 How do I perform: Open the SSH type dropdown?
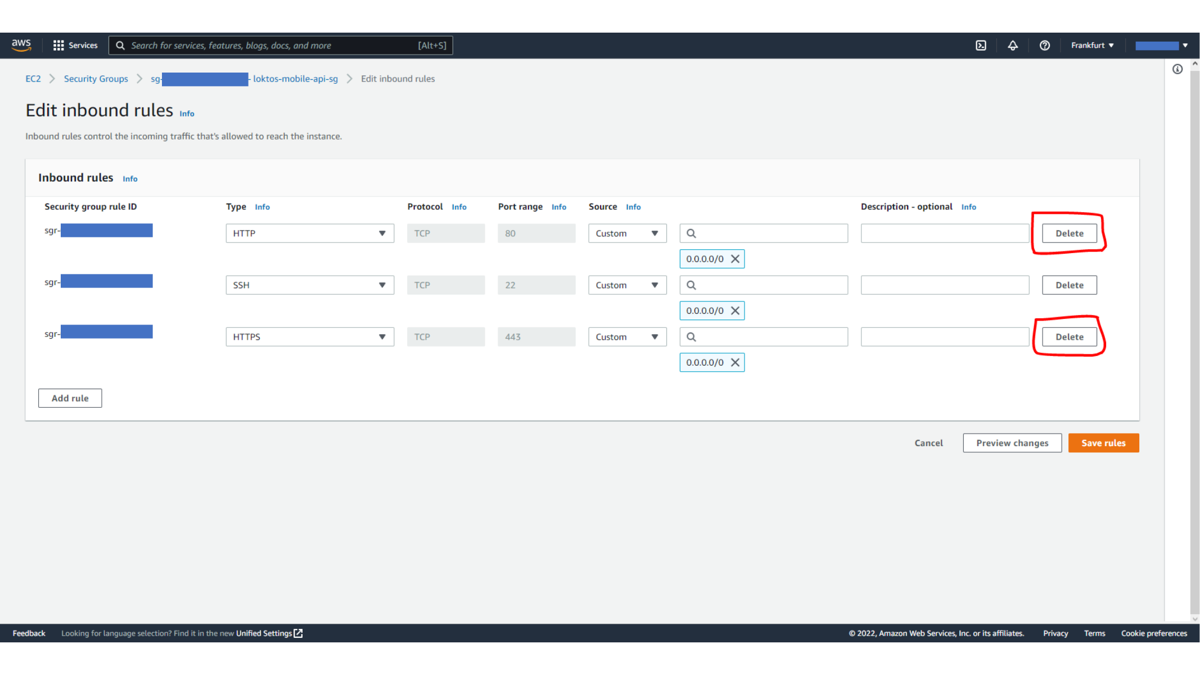click(x=310, y=285)
